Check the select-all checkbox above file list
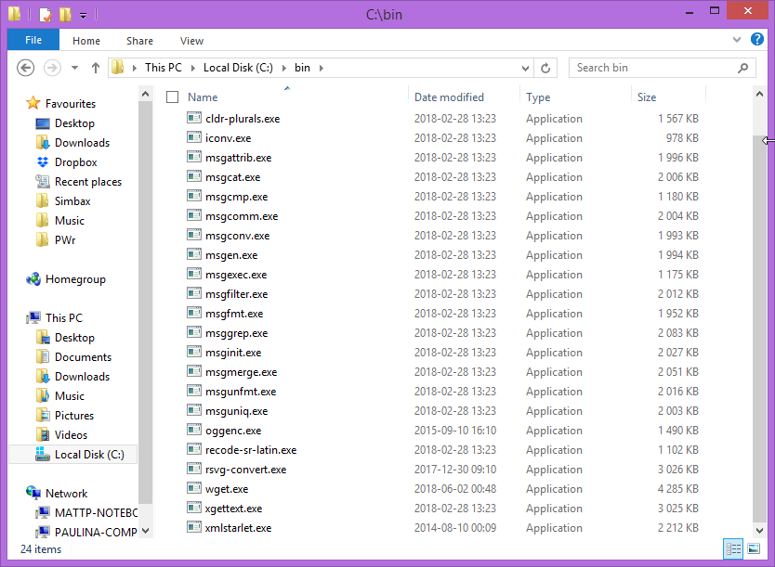This screenshot has height=567, width=775. [172, 96]
